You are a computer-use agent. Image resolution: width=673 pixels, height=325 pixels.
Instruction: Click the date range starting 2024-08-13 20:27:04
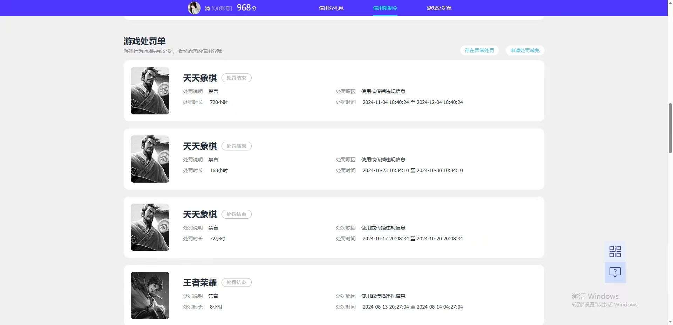coord(413,307)
